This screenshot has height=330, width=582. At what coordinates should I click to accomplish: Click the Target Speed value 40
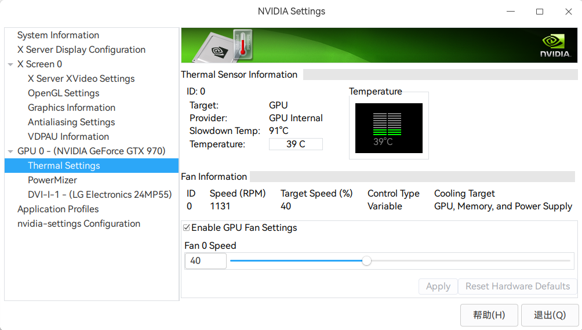click(286, 206)
